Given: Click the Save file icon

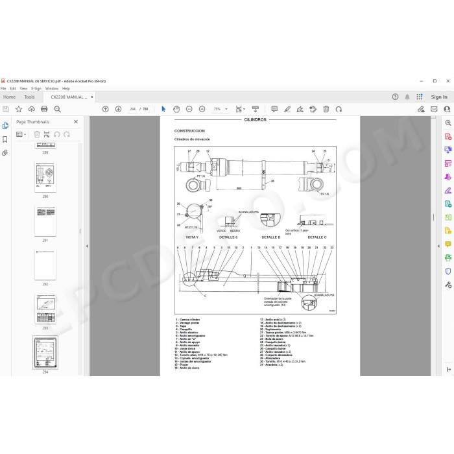Looking at the screenshot, I should [x=6, y=109].
